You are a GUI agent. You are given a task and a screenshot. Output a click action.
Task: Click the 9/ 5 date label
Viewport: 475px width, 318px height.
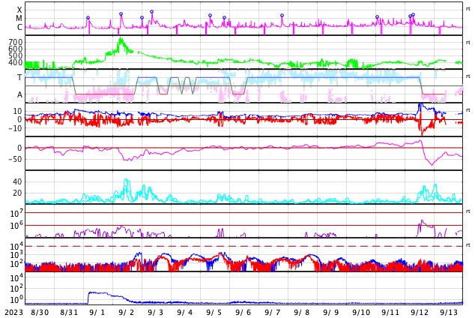point(214,313)
